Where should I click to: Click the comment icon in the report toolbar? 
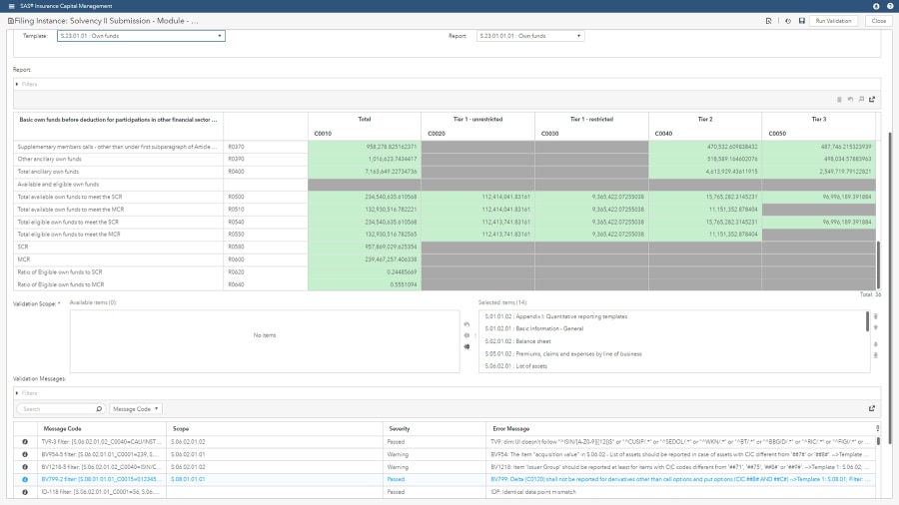click(x=861, y=100)
